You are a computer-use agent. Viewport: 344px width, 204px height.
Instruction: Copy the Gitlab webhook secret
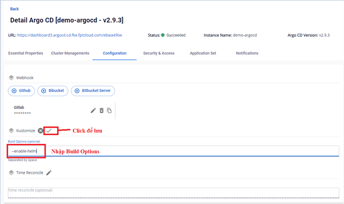(x=109, y=111)
